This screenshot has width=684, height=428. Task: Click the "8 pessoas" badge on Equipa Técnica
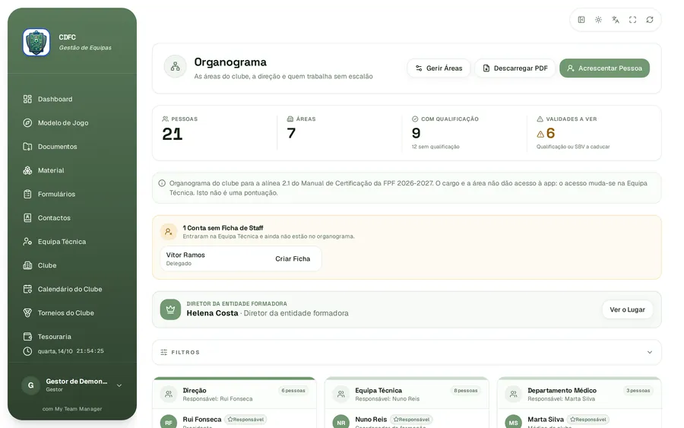tap(465, 391)
